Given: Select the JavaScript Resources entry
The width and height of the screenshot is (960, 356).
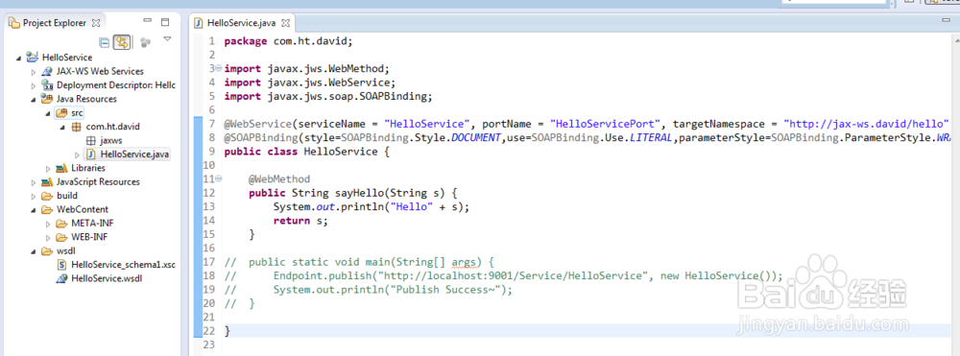Looking at the screenshot, I should click(98, 182).
